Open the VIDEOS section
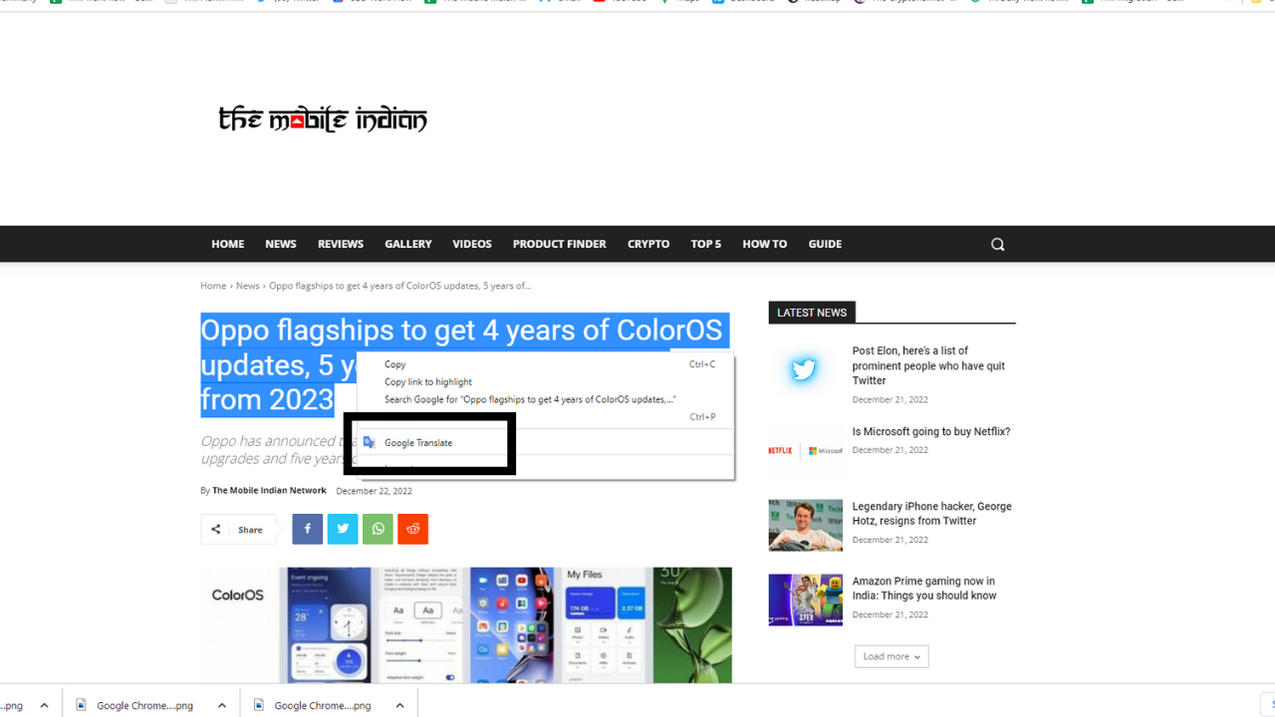Screen dimensions: 1275x717 pos(472,244)
